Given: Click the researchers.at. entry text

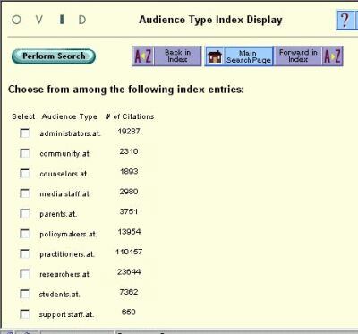Looking at the screenshot, I should 65,274.
